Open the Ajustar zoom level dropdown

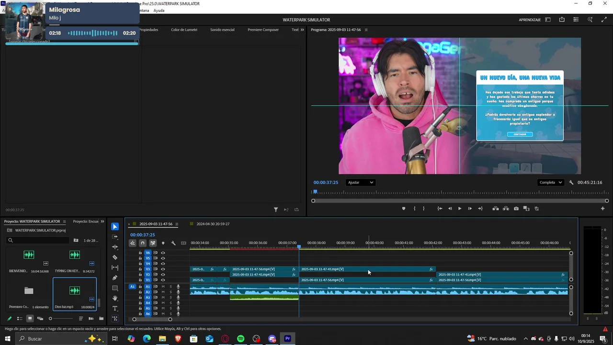[x=361, y=183]
